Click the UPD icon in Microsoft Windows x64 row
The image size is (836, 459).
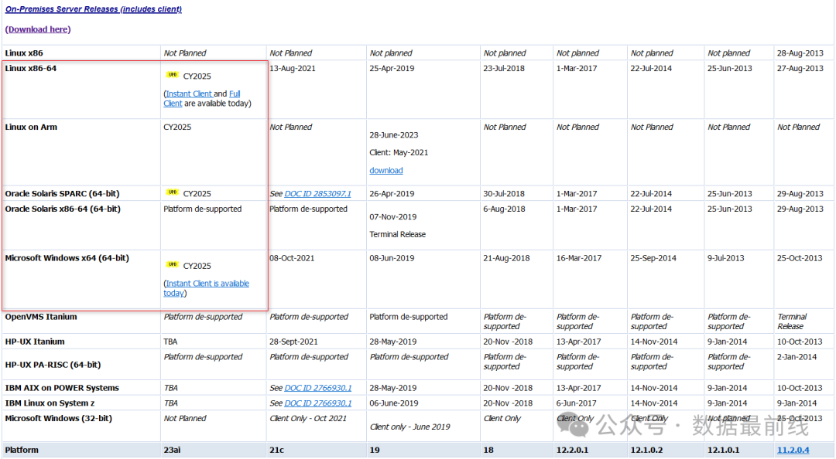[x=172, y=264]
